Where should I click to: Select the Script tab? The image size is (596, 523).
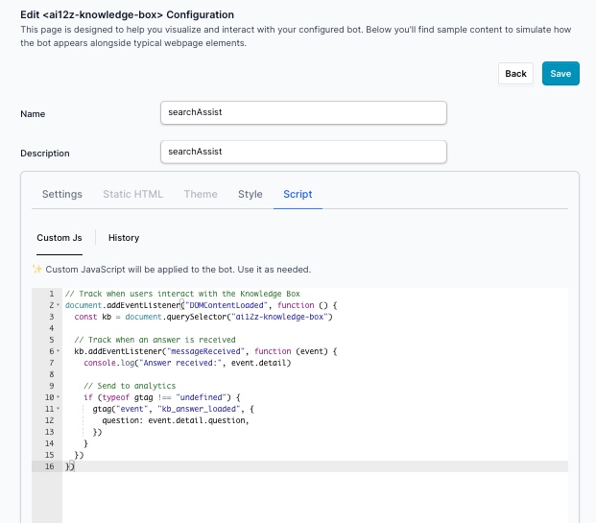pos(298,194)
